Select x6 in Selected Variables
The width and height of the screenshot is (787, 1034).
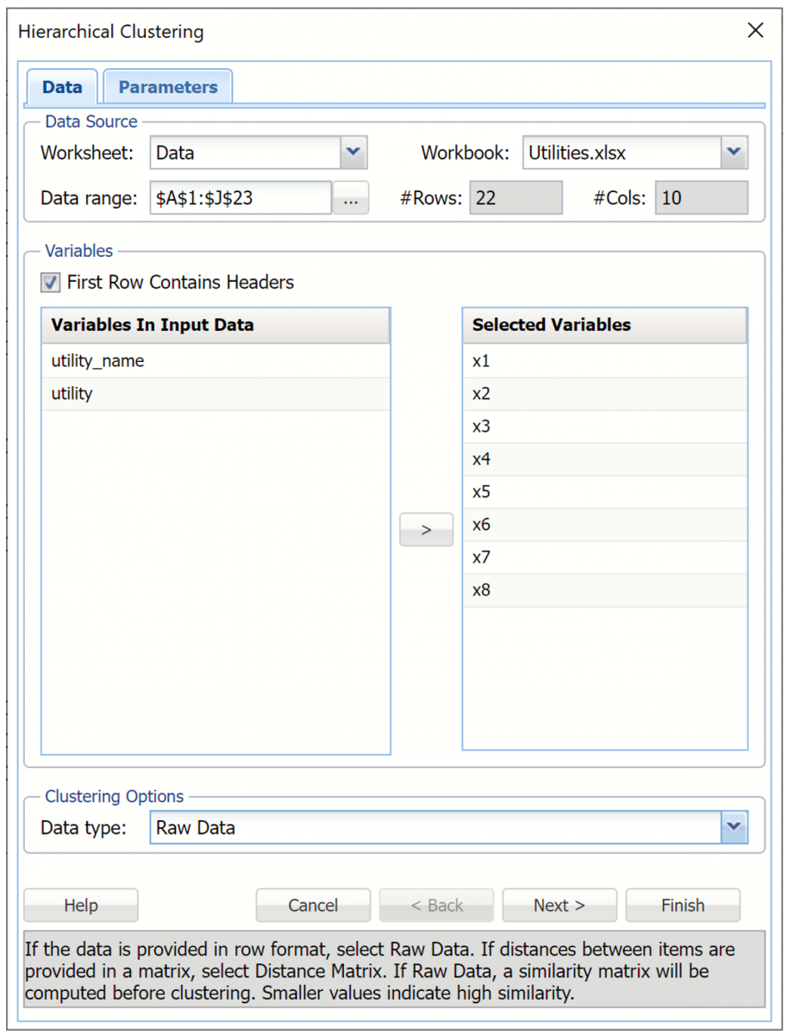pyautogui.click(x=604, y=525)
